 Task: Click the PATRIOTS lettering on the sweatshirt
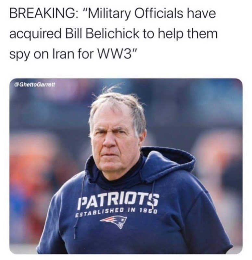pos(118,201)
